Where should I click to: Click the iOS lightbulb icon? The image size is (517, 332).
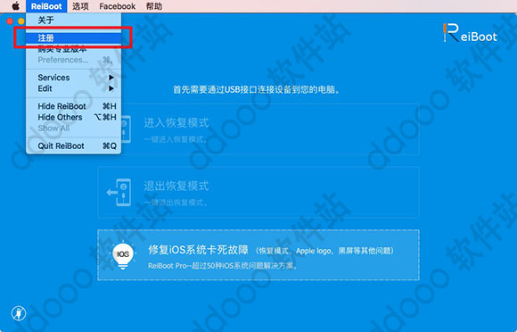click(123, 256)
